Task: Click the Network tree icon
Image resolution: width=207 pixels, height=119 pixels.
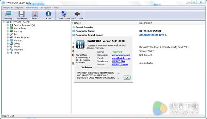Action: [11, 50]
